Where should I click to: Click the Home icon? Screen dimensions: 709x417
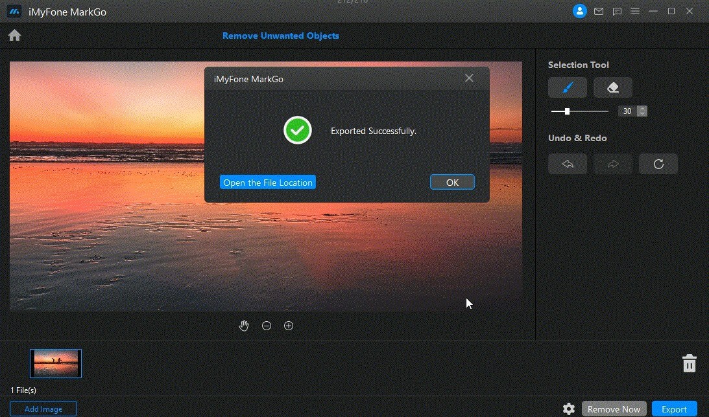click(14, 35)
